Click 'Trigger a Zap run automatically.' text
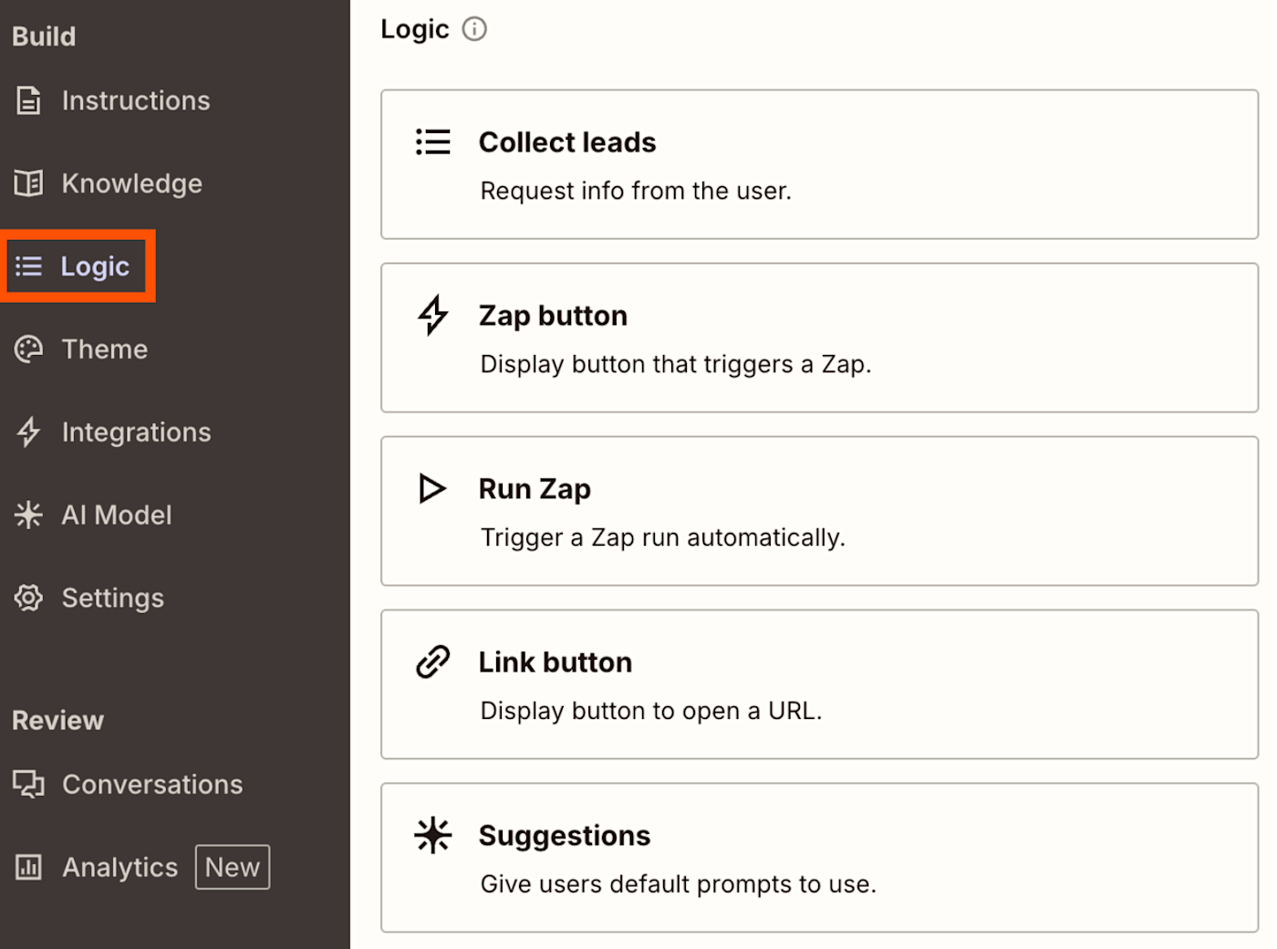Viewport: 1277px width, 949px height. pos(663,537)
